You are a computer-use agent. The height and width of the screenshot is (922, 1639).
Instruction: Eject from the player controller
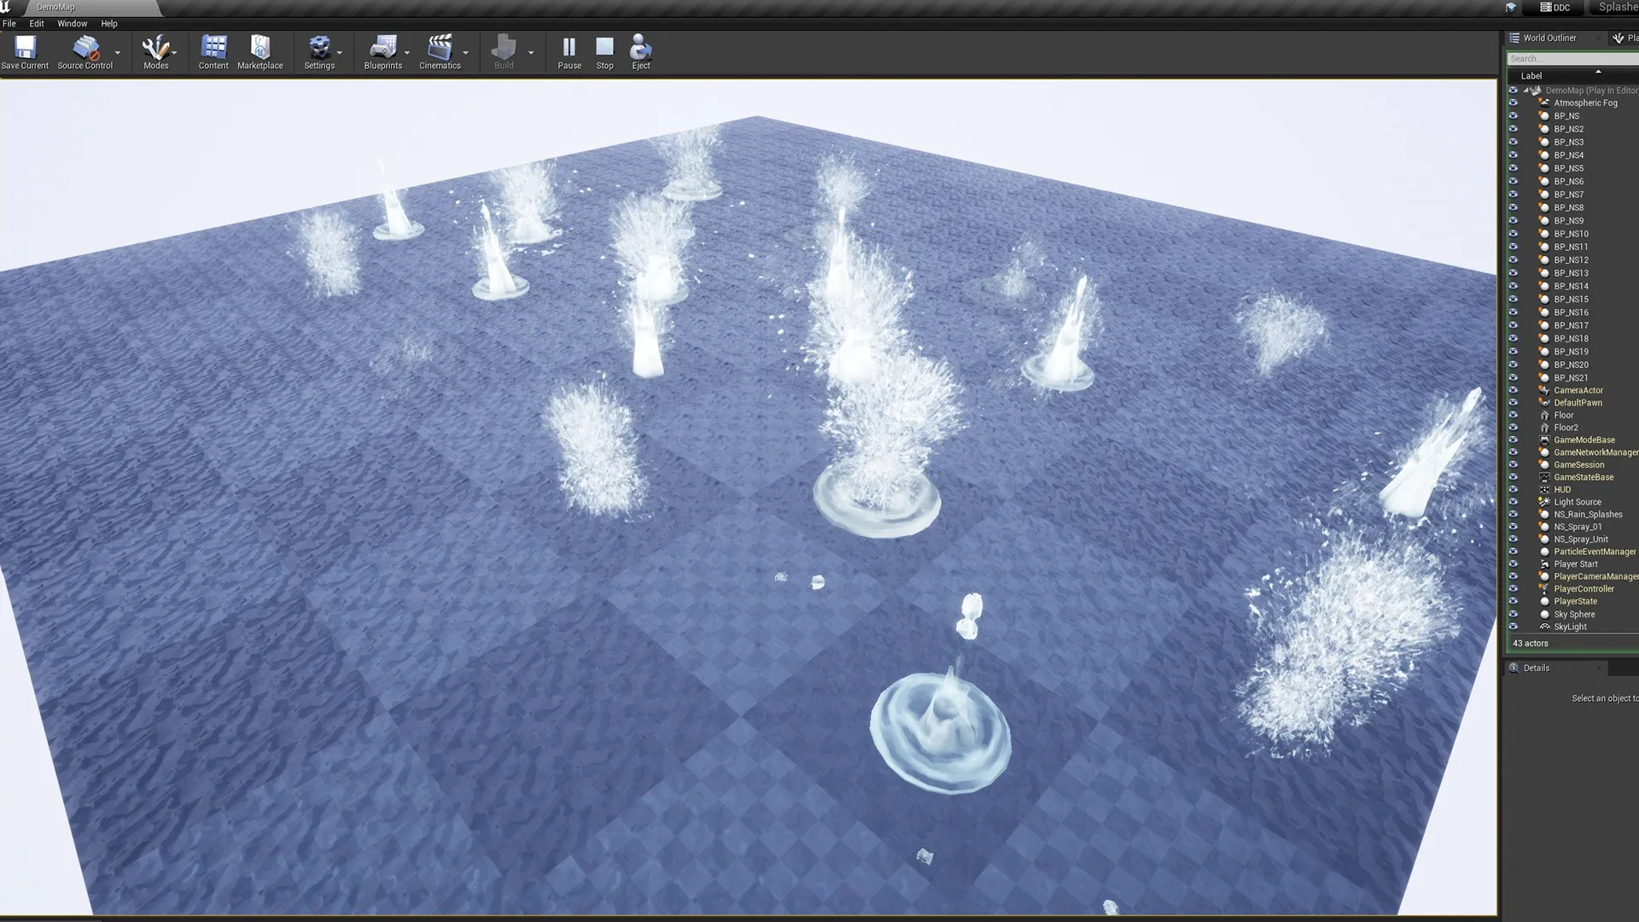tap(640, 48)
